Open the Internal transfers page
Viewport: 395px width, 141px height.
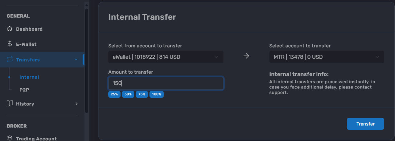click(x=29, y=77)
